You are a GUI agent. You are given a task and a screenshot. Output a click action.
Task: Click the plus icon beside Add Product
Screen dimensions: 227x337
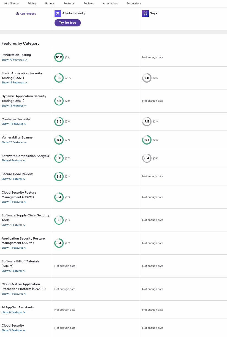(17, 14)
